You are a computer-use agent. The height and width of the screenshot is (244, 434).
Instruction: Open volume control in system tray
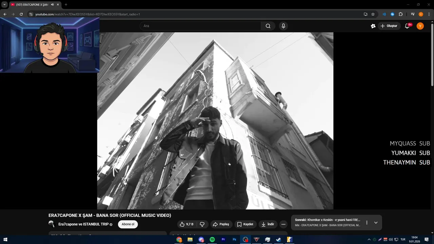391,240
